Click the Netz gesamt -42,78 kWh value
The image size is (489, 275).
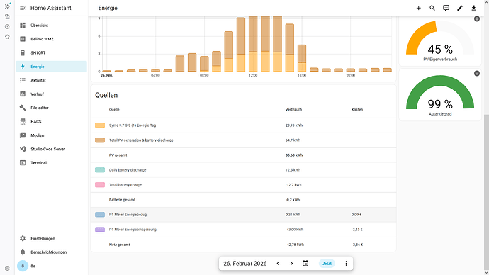click(295, 245)
